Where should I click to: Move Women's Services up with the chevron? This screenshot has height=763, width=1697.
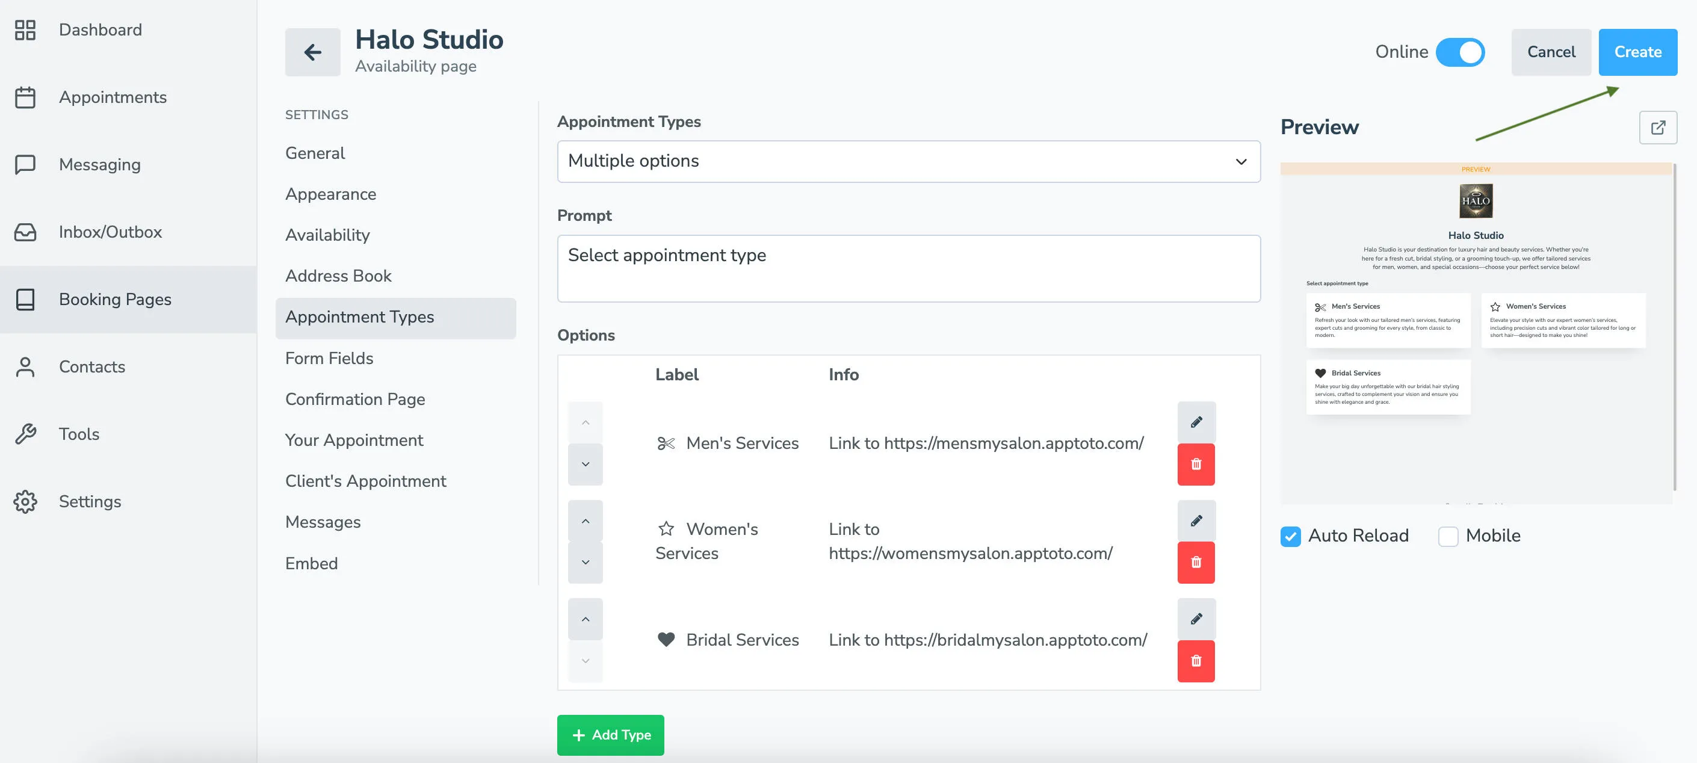pyautogui.click(x=585, y=519)
